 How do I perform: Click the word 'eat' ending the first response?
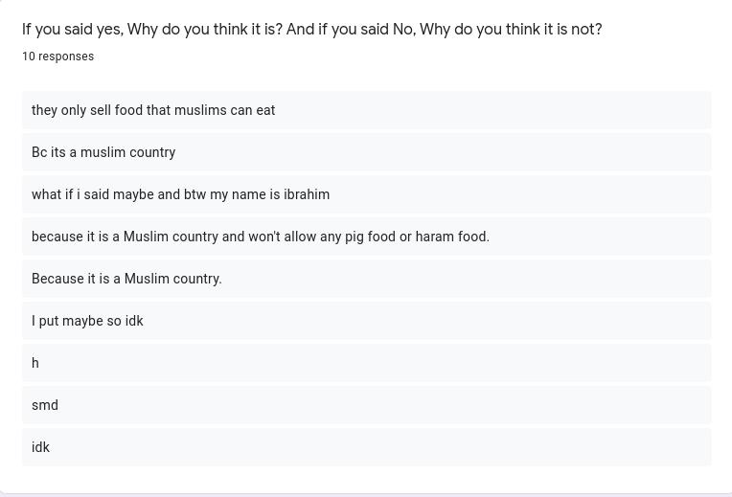point(265,110)
